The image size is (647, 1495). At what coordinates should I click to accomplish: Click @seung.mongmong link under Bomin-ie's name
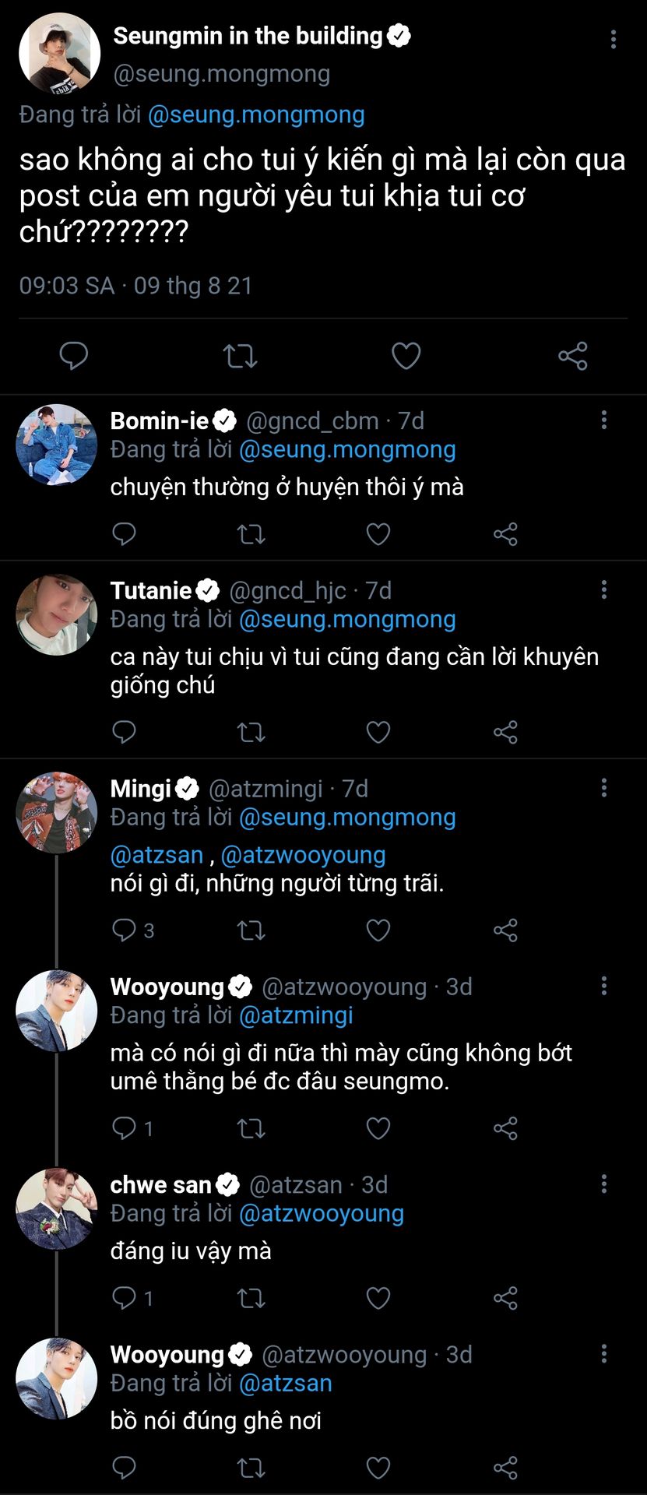coord(346,449)
